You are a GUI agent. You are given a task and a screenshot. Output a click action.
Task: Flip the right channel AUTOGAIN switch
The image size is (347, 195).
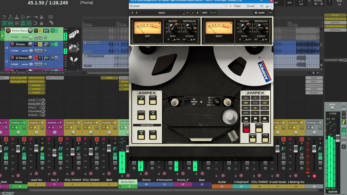click(261, 40)
